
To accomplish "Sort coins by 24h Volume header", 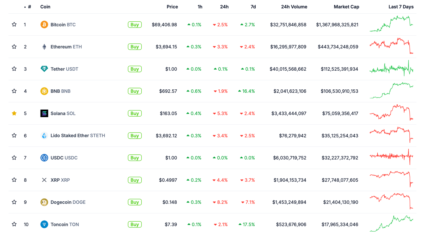I will [x=294, y=7].
